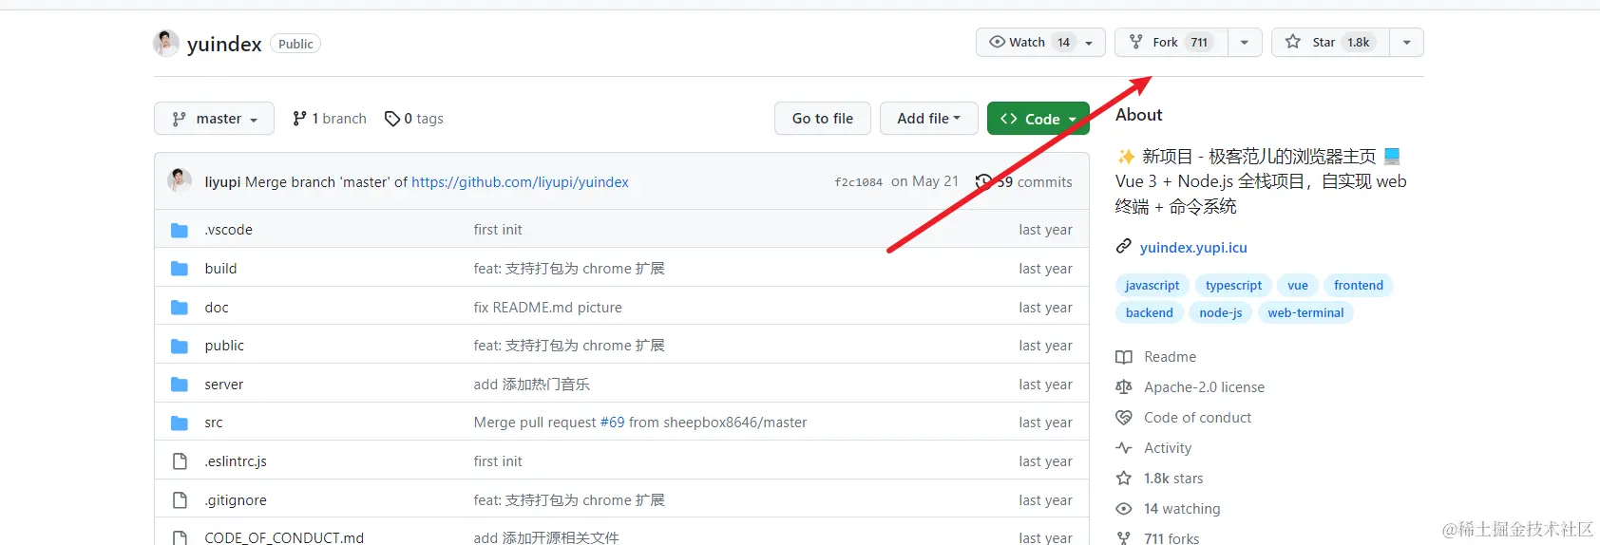Open the Fork options dropdown arrow
Screen dimensions: 1600x545
pos(1245,43)
